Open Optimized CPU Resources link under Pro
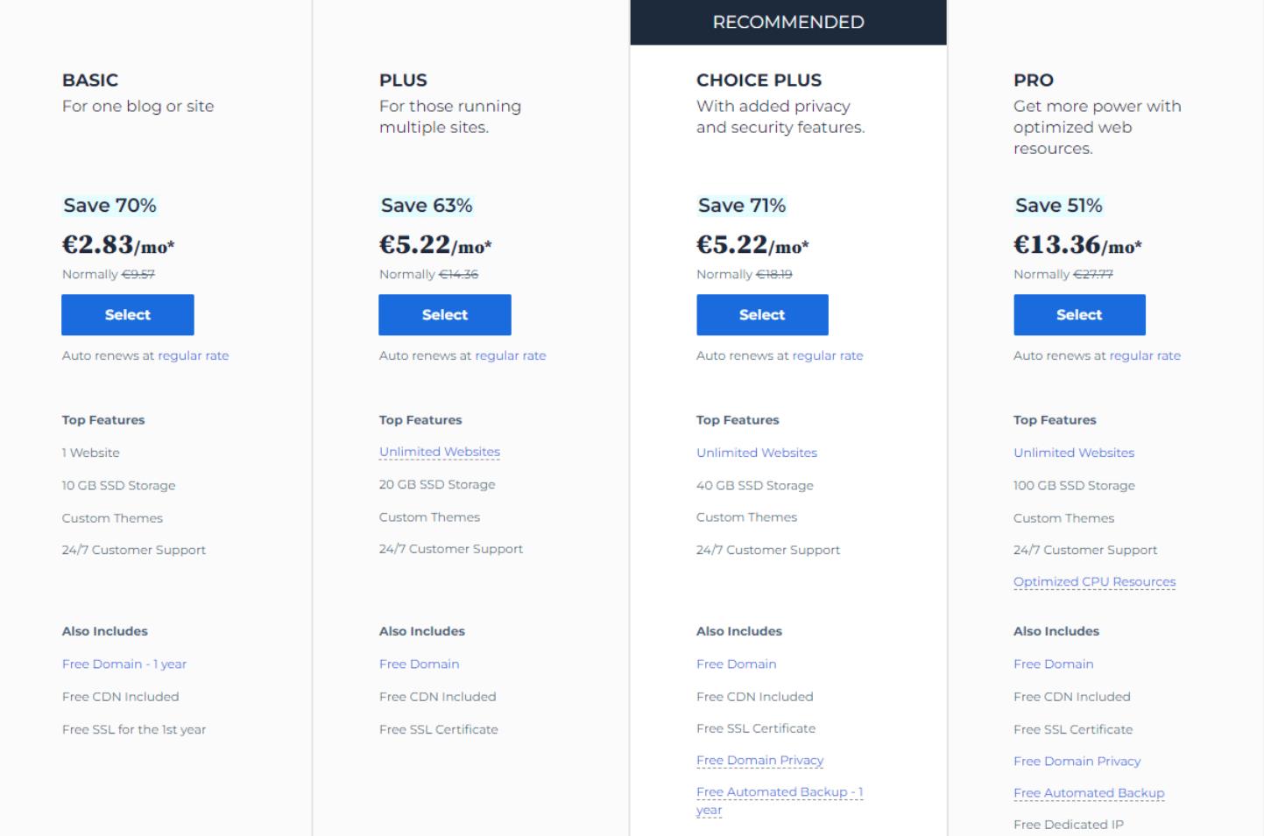 point(1094,581)
